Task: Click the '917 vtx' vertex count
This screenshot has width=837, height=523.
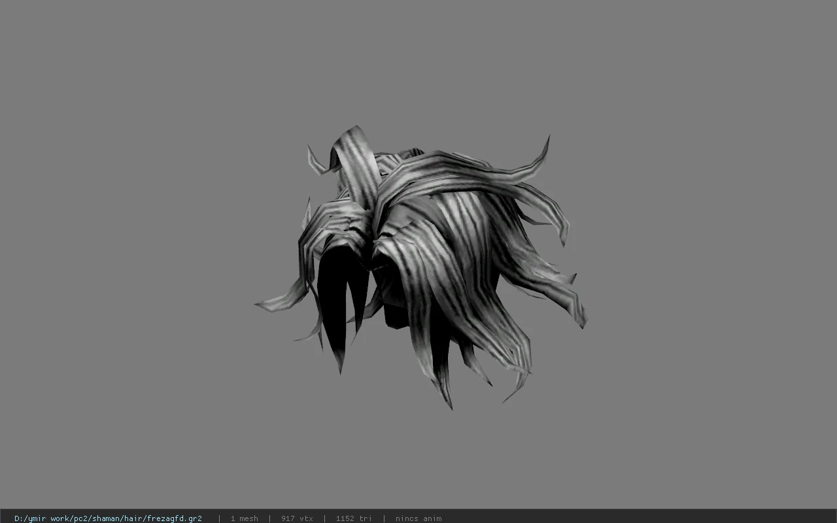Action: [297, 518]
